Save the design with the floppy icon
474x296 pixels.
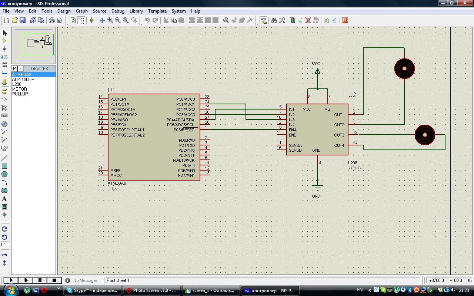23,21
